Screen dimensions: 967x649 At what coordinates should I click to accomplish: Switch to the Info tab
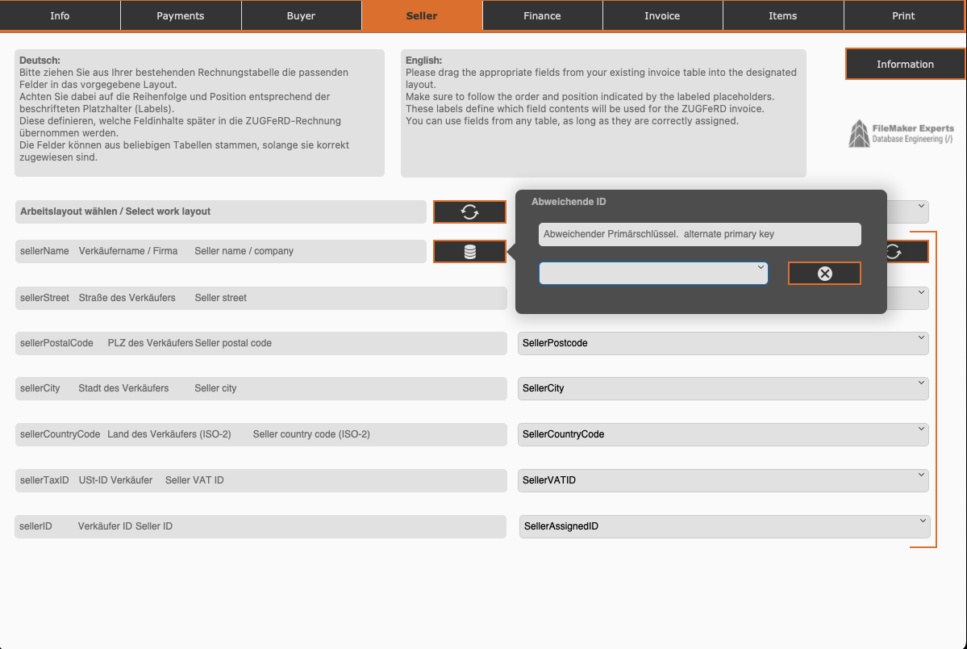(x=60, y=16)
